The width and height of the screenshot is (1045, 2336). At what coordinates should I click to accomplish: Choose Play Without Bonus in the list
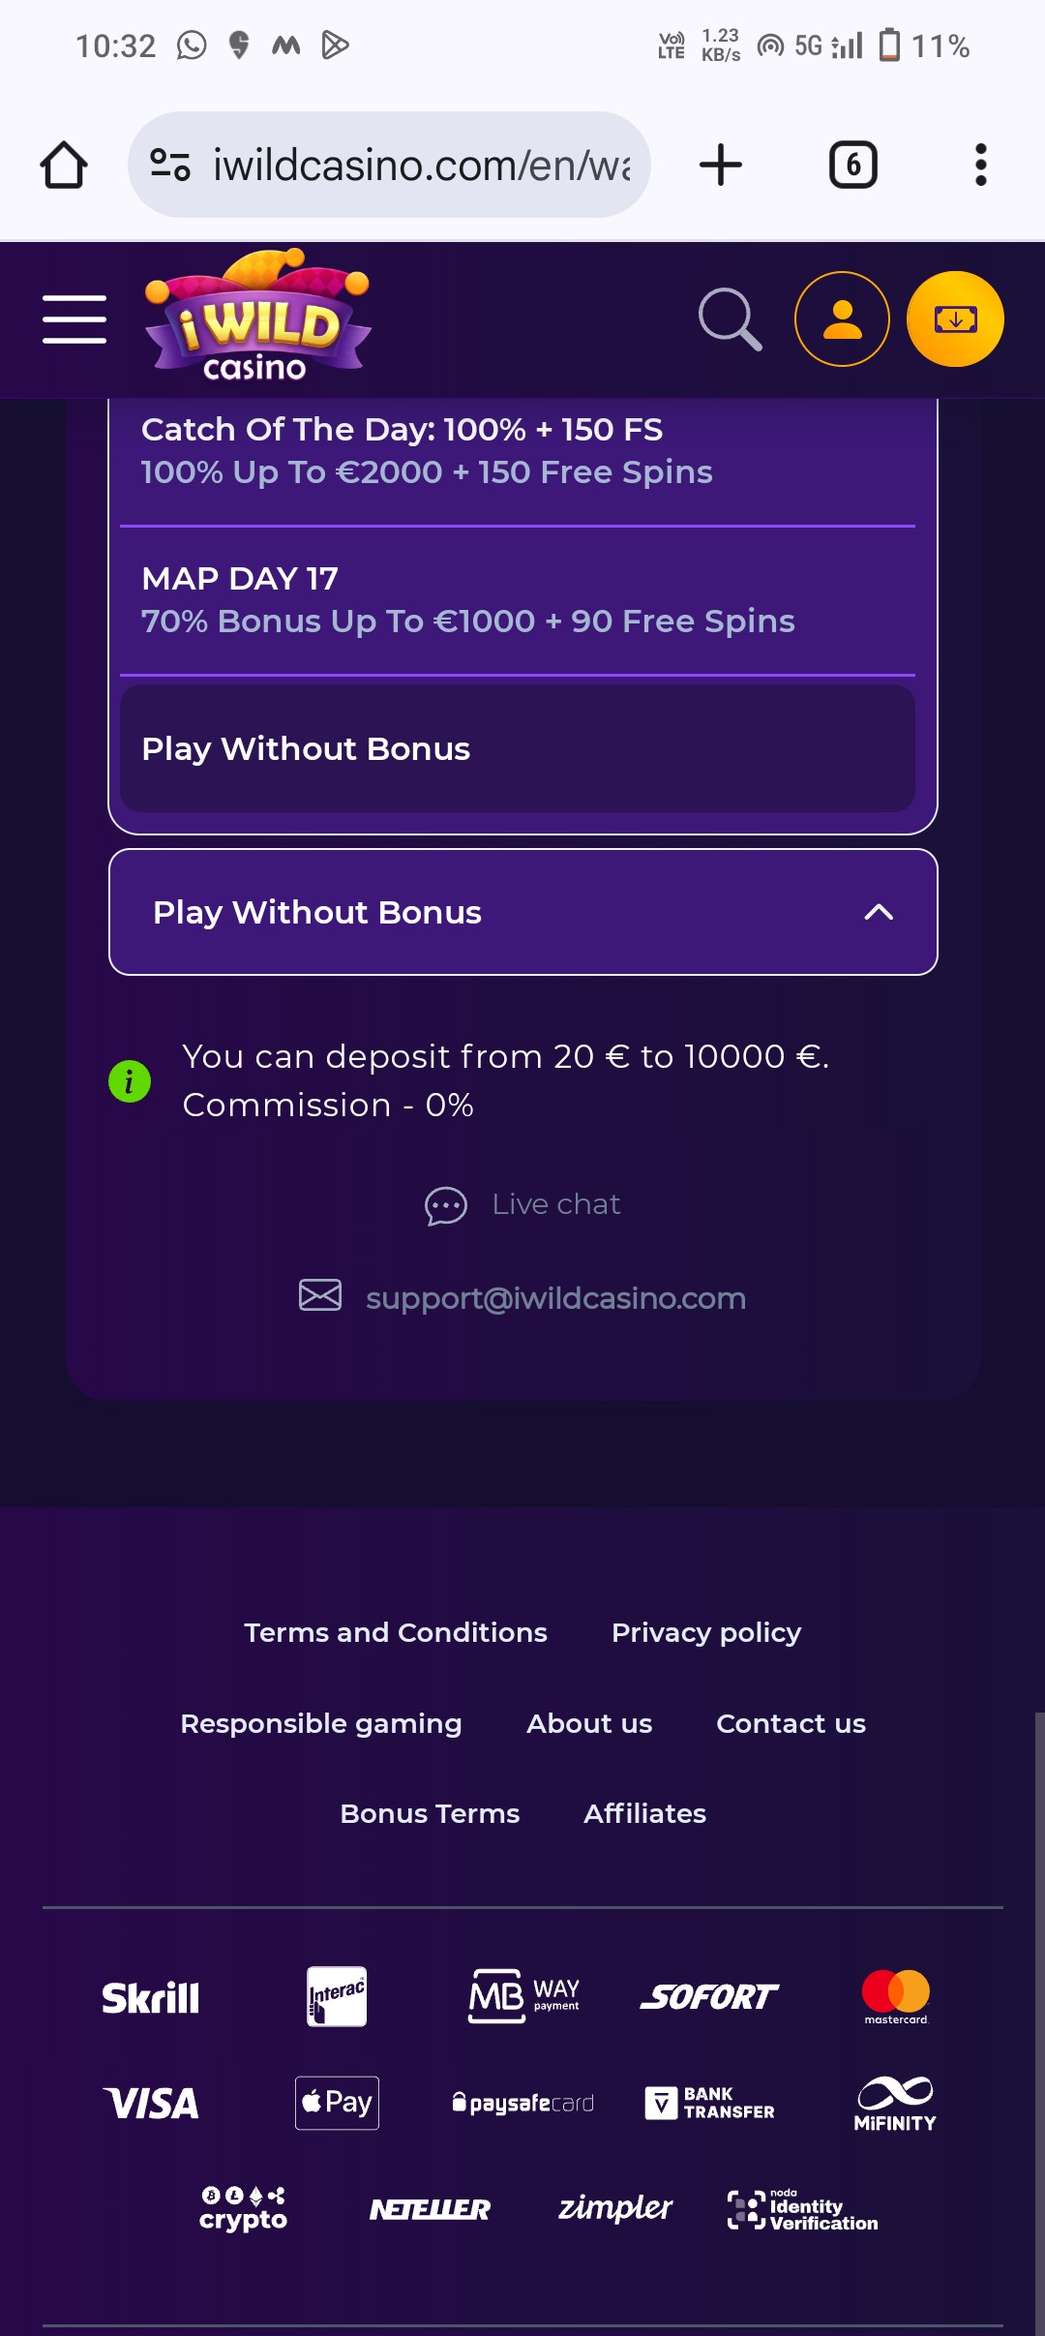point(518,748)
